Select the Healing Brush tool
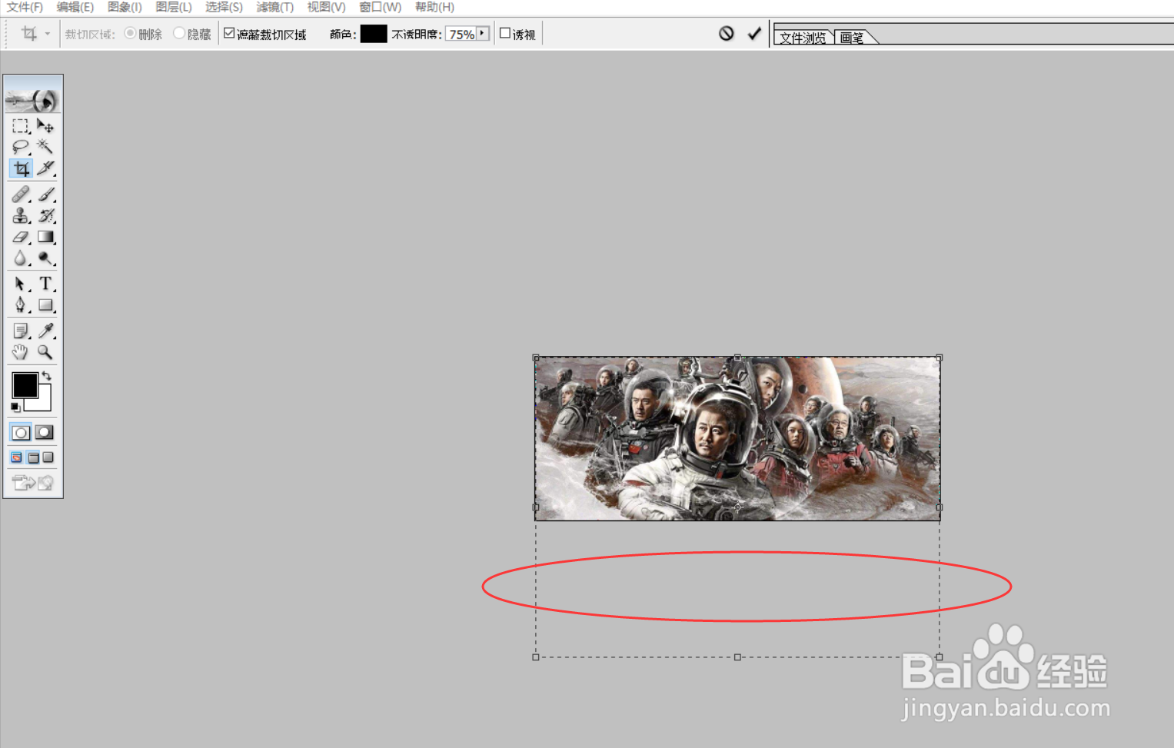Image resolution: width=1174 pixels, height=748 pixels. click(x=21, y=194)
